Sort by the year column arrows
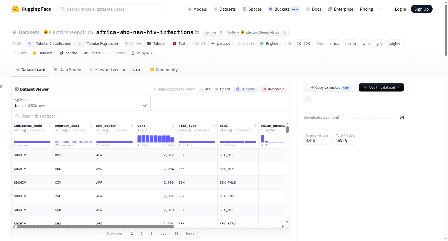The image size is (448, 241). (x=173, y=126)
